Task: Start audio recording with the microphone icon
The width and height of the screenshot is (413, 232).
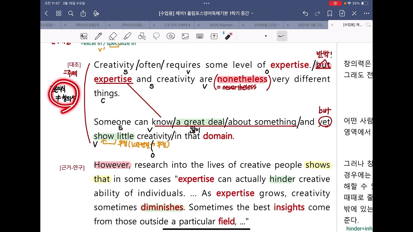Action: pyautogui.click(x=96, y=13)
